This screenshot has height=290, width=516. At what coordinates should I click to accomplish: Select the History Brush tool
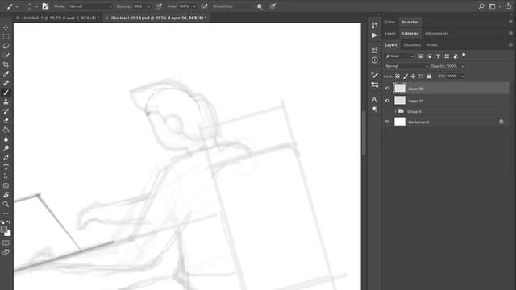6,111
